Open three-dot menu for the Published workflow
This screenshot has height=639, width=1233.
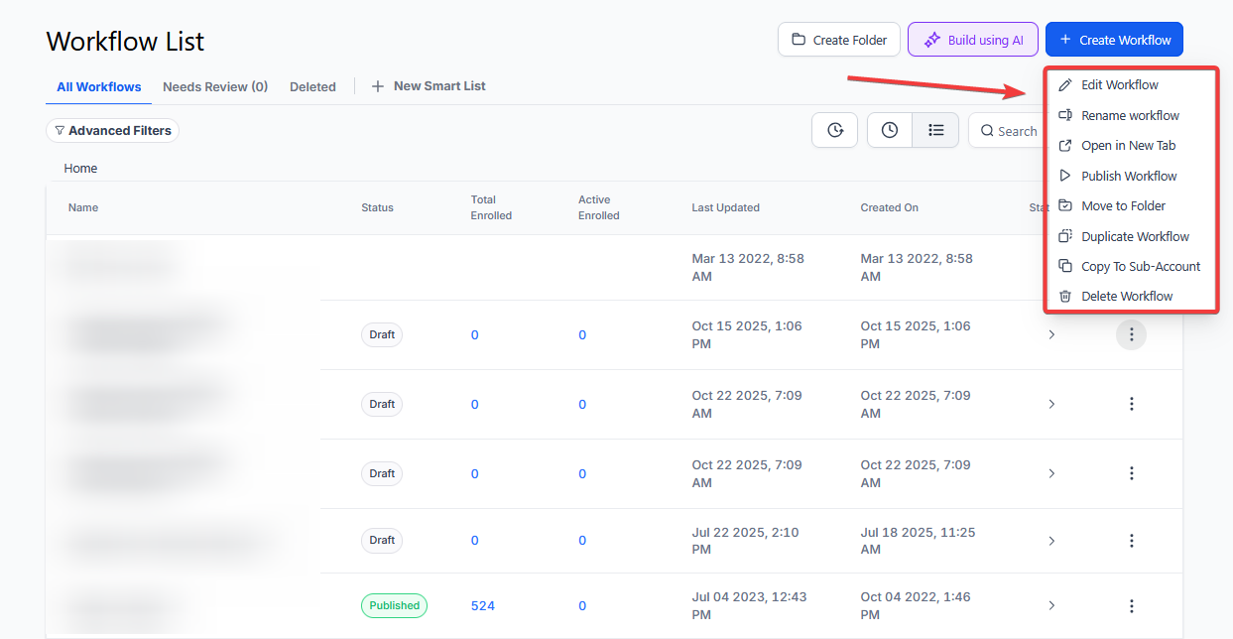(x=1131, y=606)
